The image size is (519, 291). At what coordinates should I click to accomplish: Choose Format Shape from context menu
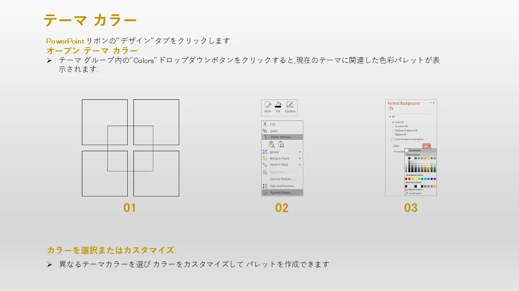[281, 193]
